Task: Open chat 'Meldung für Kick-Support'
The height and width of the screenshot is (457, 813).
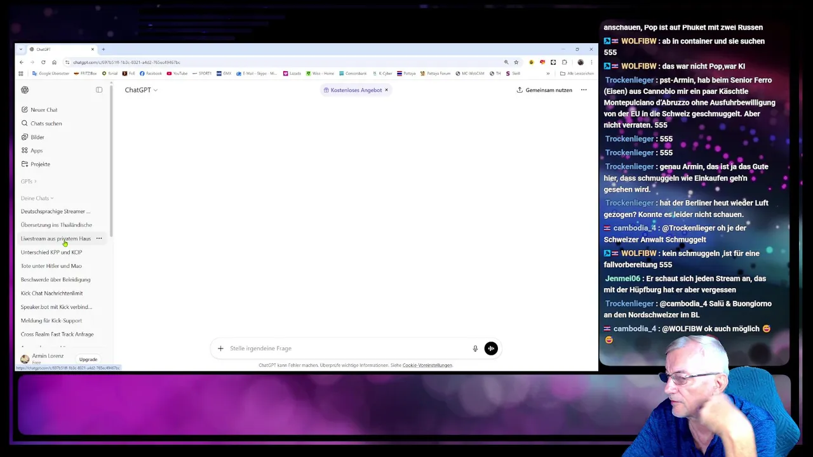Action: 51,321
